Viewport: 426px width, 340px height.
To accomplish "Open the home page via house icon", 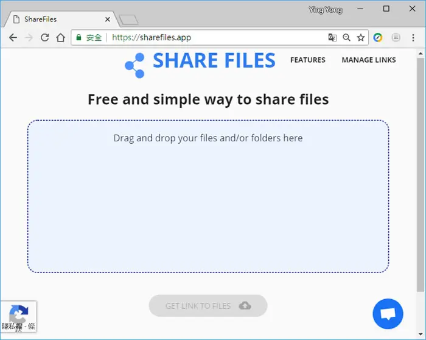I will 61,38.
